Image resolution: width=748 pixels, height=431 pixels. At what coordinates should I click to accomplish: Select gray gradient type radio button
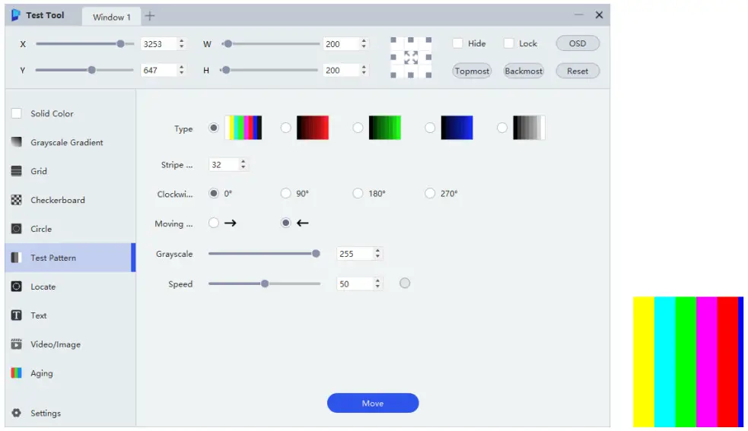coord(502,128)
